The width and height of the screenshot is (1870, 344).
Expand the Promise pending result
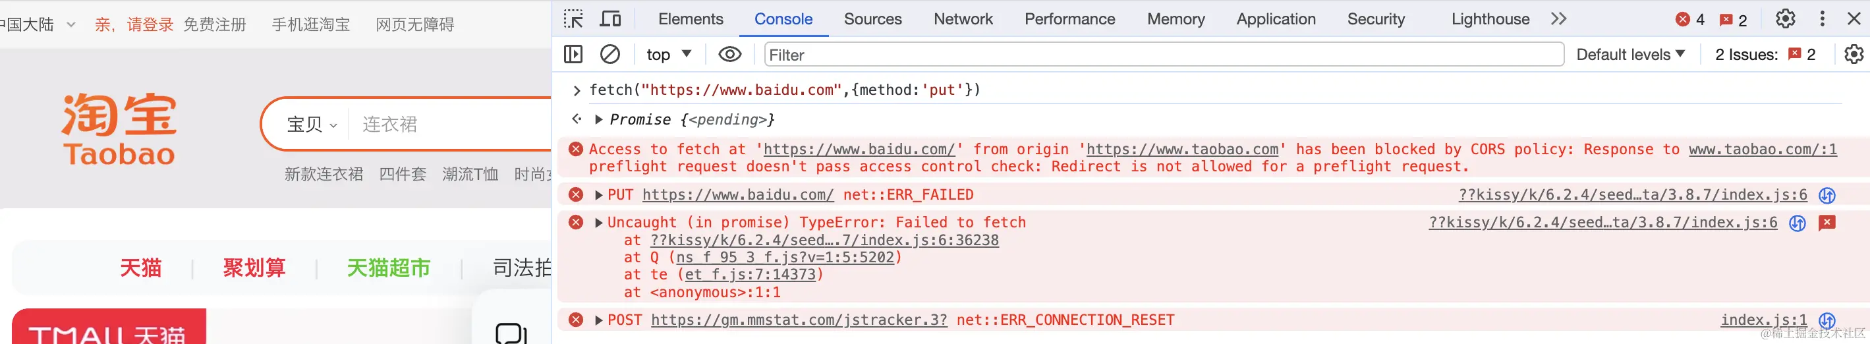pyautogui.click(x=599, y=120)
